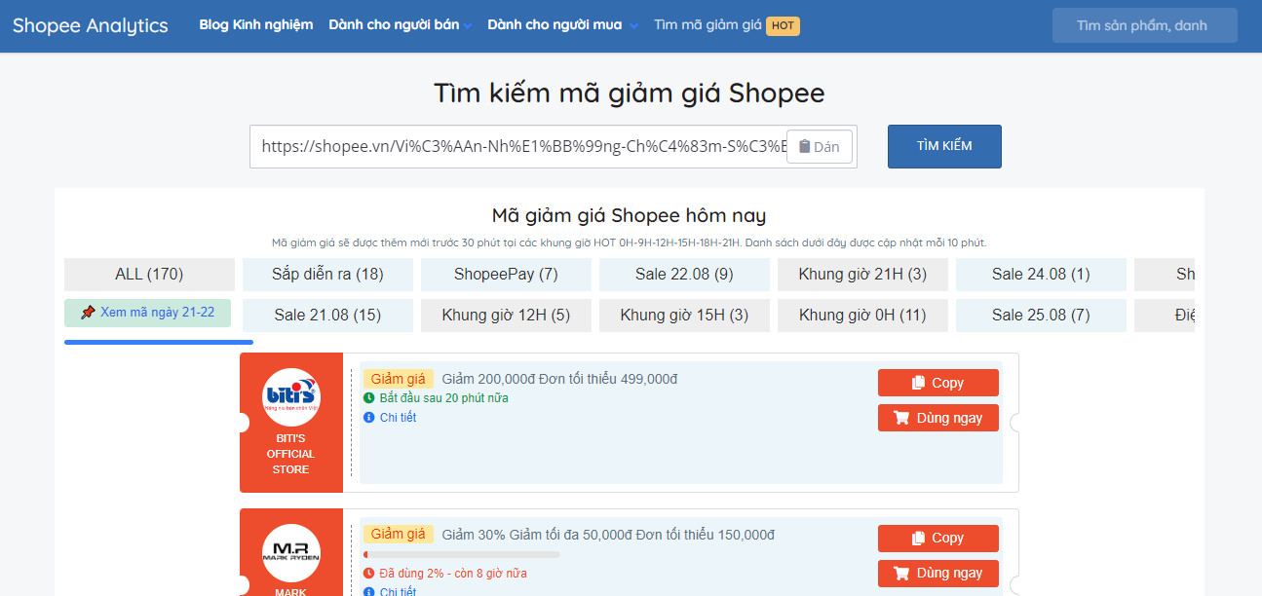Copy the Biti's voucher code

pyautogui.click(x=937, y=383)
